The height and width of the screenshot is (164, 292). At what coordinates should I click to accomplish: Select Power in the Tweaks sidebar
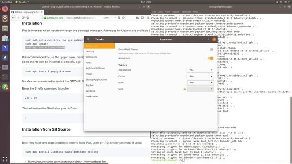(x=99, y=74)
